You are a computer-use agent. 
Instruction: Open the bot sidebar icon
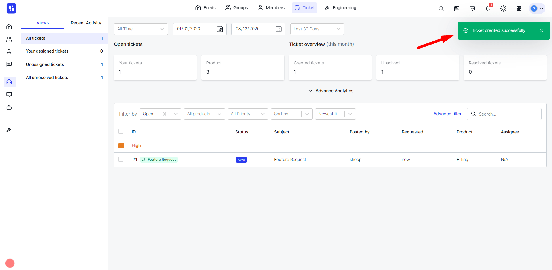(9, 107)
